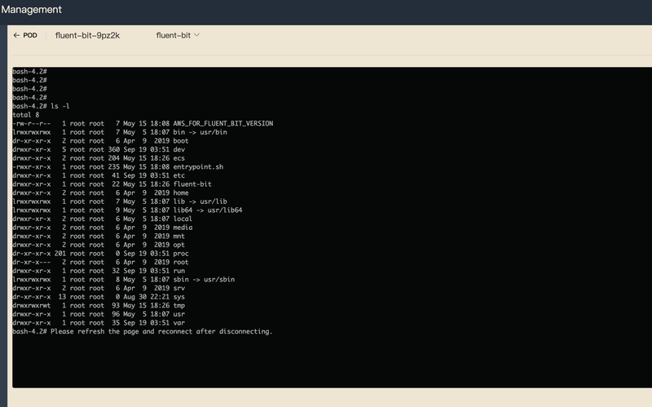Click the 'Please refresh the page' message
652x407 pixels.
(x=161, y=332)
